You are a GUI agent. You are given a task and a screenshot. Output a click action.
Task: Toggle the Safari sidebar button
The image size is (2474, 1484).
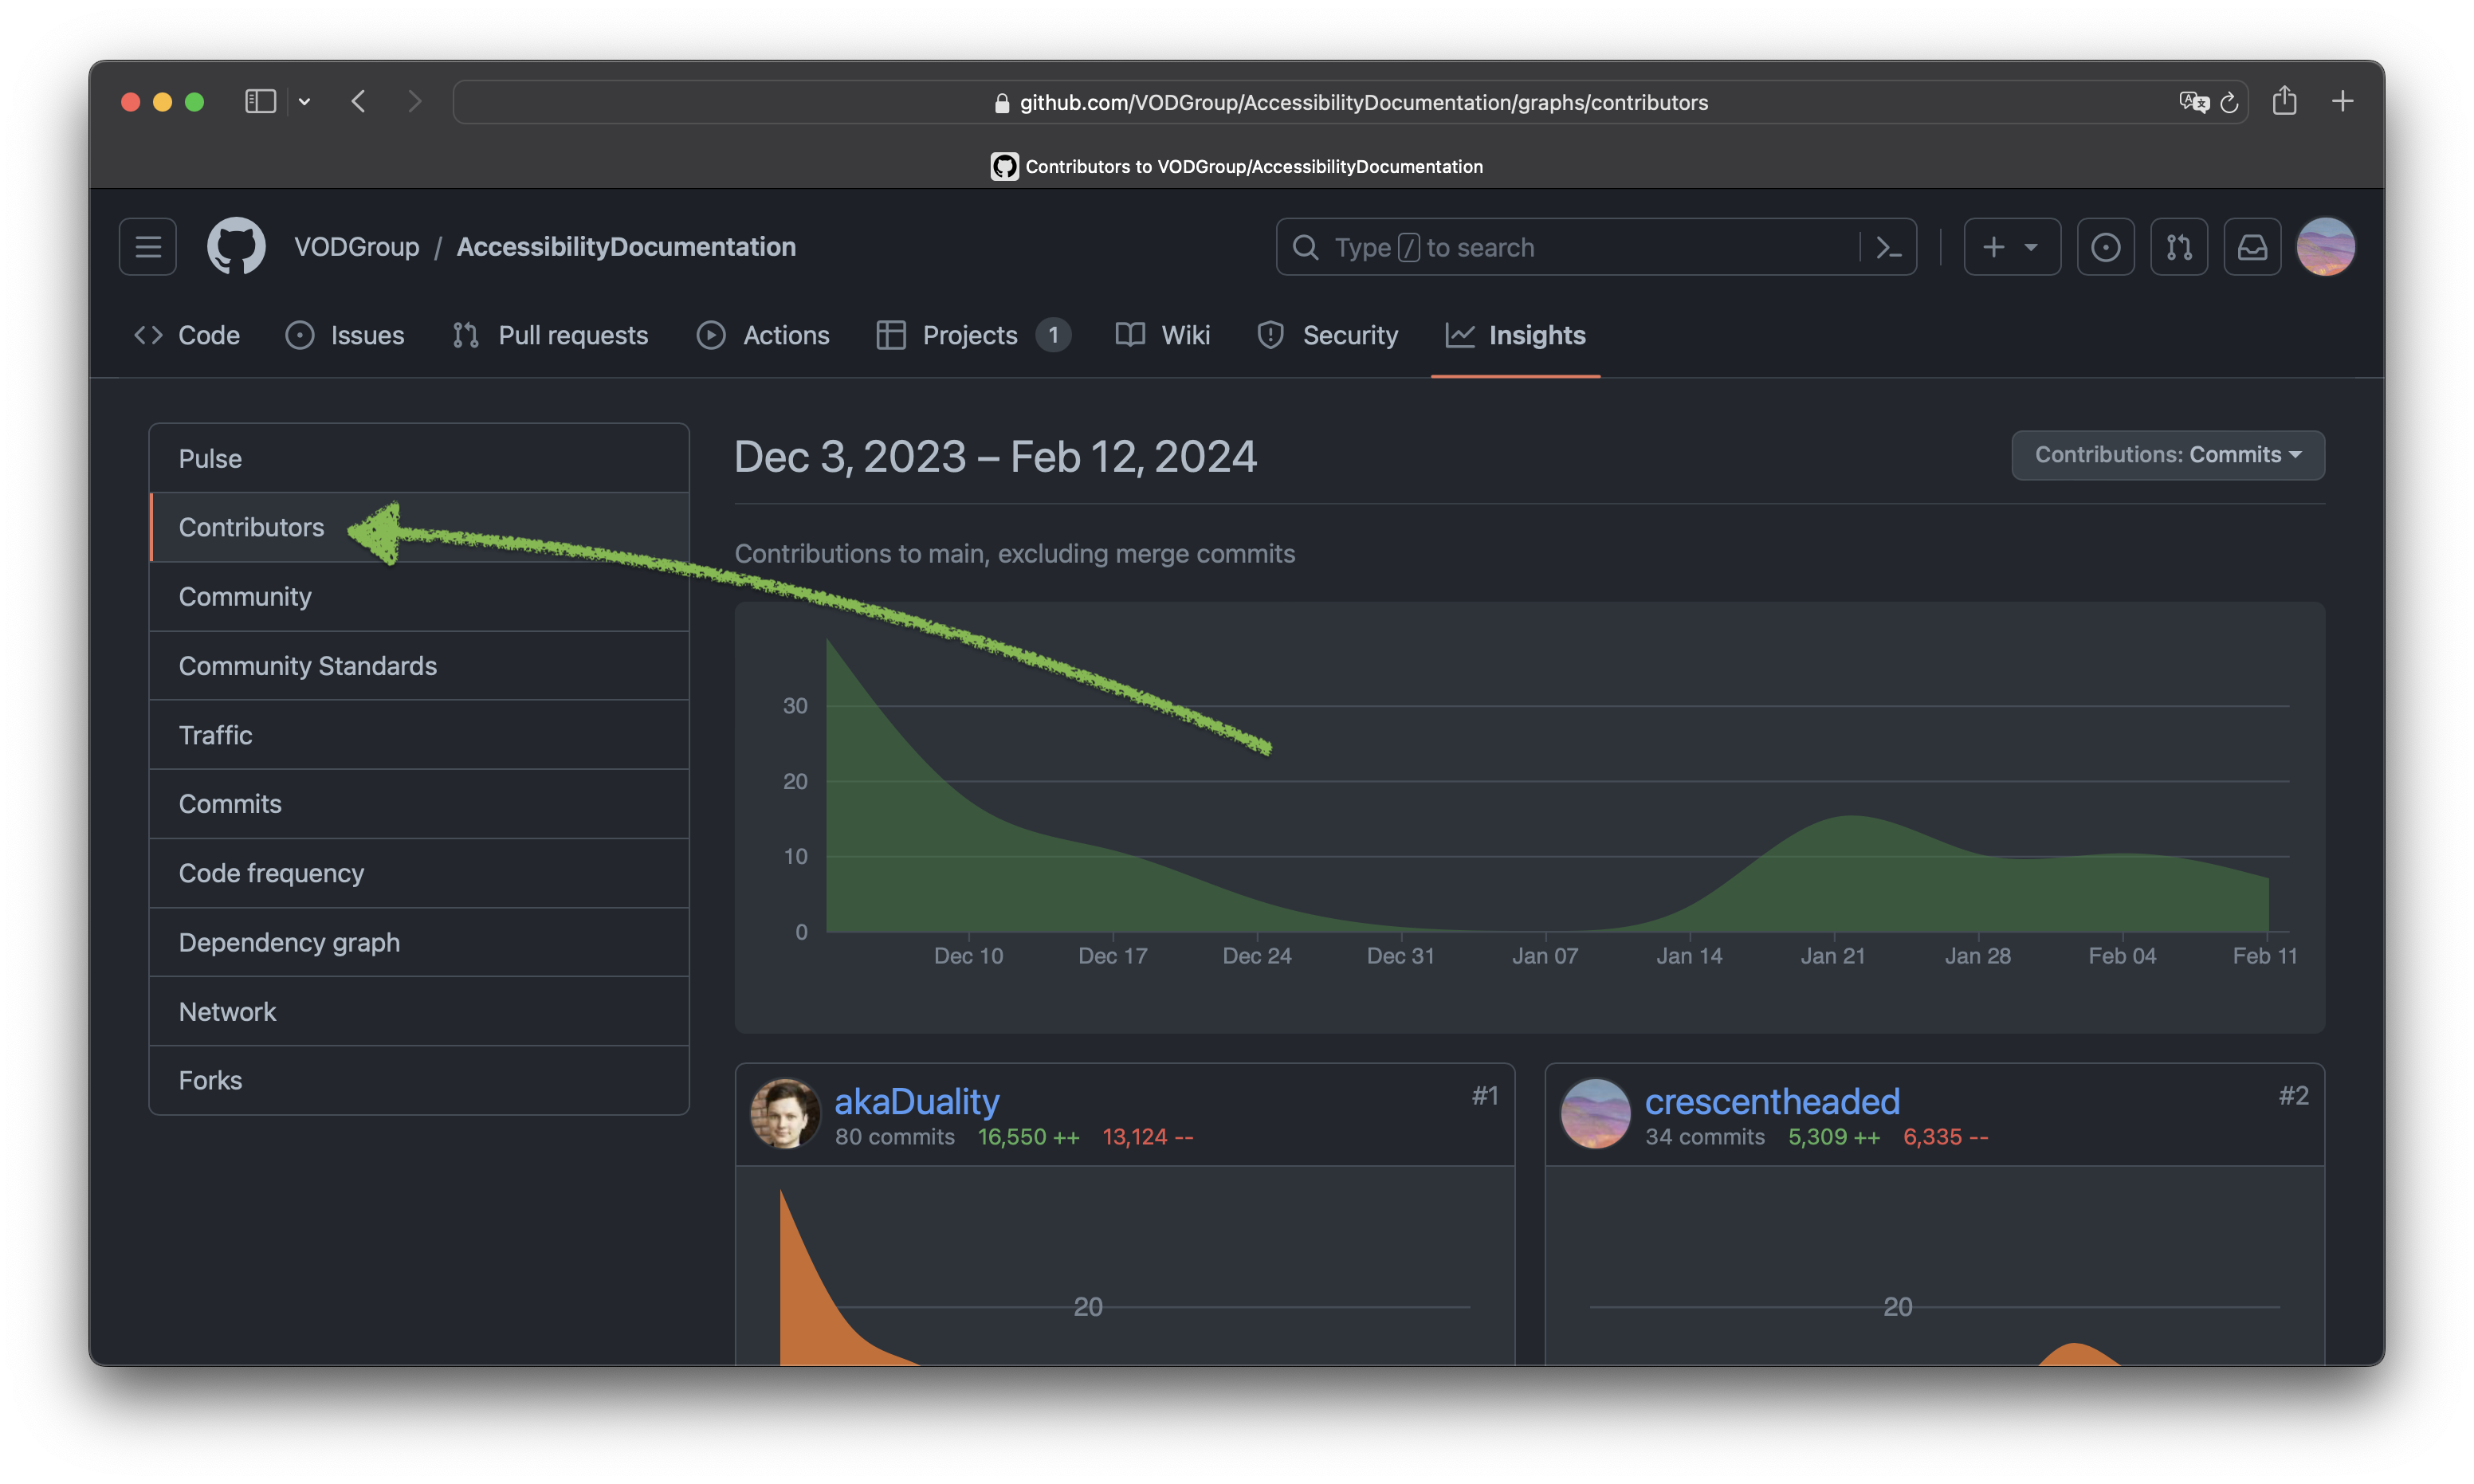(x=260, y=101)
